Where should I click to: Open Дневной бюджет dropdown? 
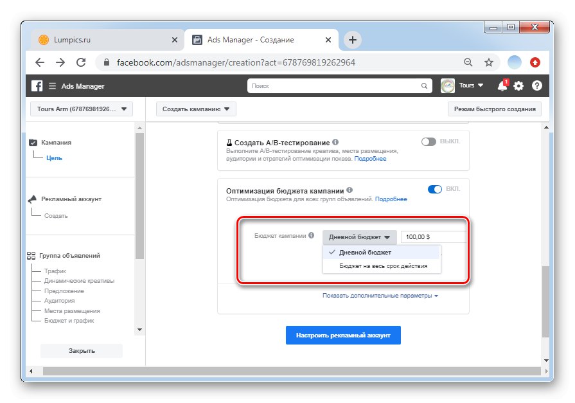359,237
